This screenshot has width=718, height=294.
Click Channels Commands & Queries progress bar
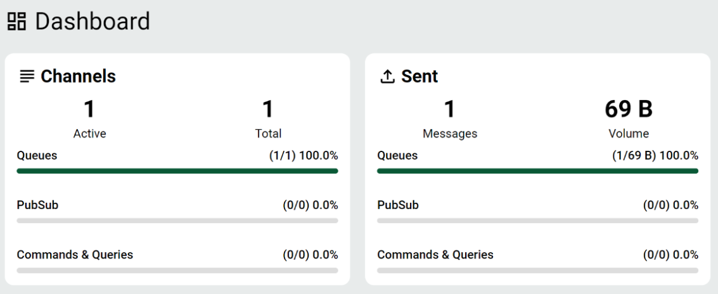pyautogui.click(x=177, y=270)
